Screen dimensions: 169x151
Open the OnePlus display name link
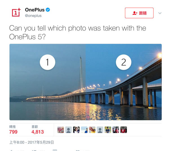coord(35,10)
